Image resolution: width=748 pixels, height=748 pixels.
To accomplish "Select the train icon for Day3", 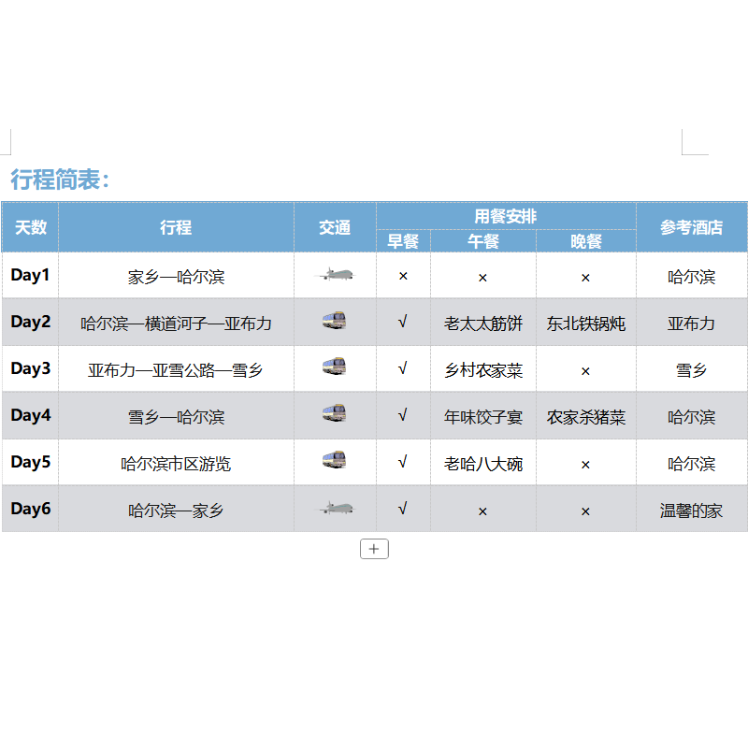I will coord(334,369).
